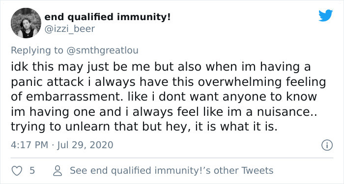
Task: Open the profile avatar photo
Action: pos(26,23)
